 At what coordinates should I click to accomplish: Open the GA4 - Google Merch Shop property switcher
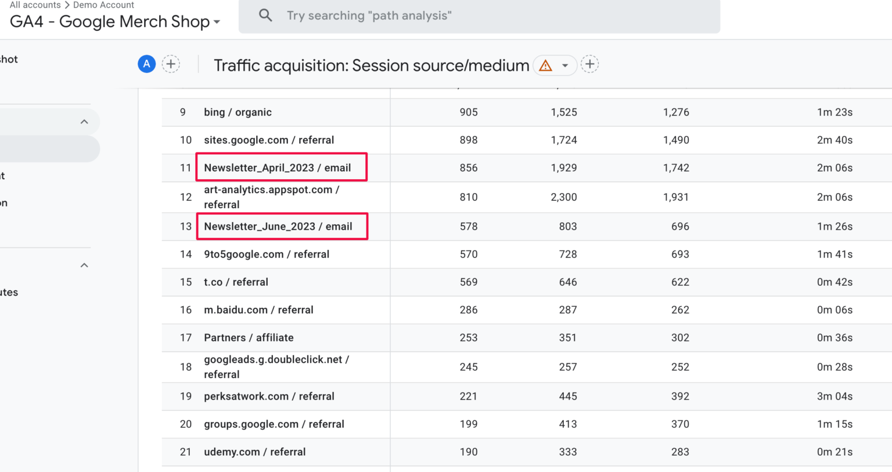(x=113, y=21)
